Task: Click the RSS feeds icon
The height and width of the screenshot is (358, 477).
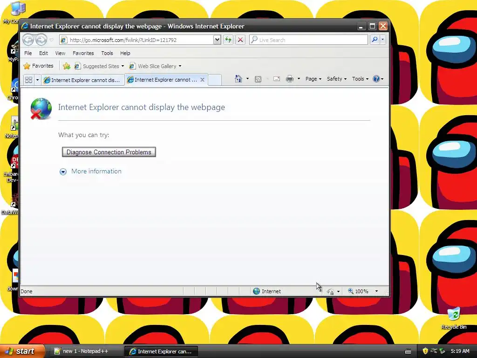Action: click(258, 79)
